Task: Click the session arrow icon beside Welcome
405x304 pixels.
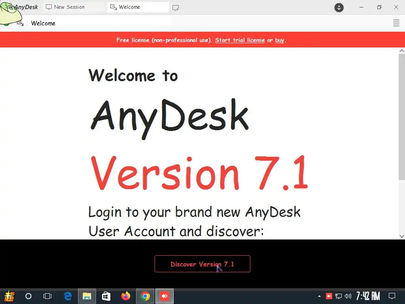Action: tap(20, 23)
